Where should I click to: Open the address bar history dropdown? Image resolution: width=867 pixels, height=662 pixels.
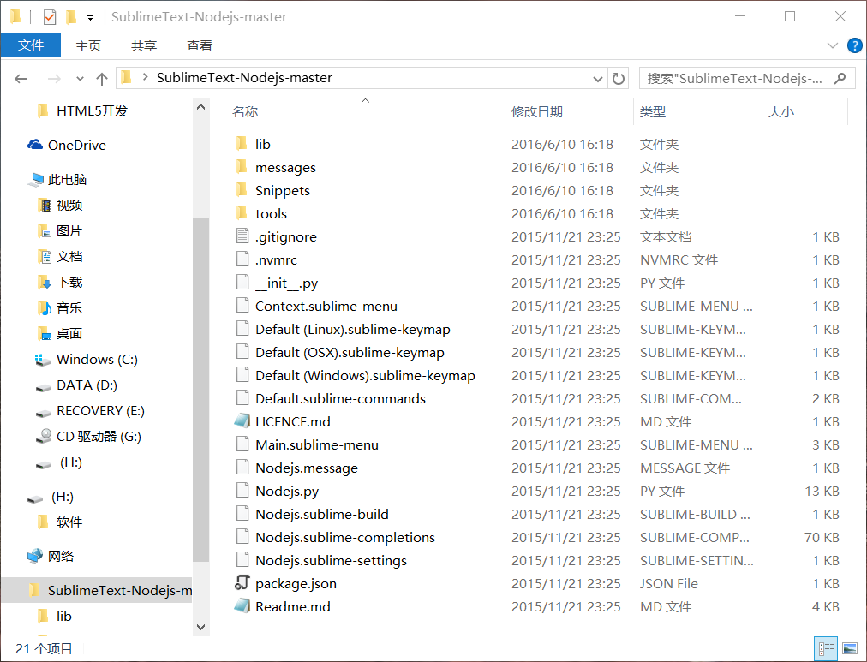point(598,79)
